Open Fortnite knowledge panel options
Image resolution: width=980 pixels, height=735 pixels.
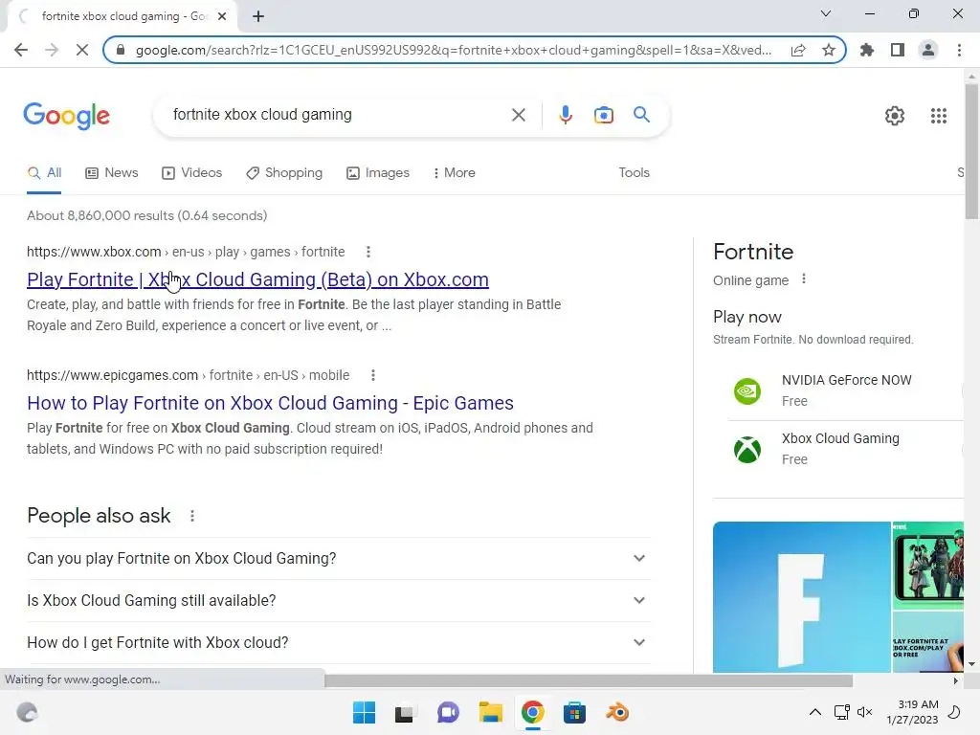coord(804,279)
